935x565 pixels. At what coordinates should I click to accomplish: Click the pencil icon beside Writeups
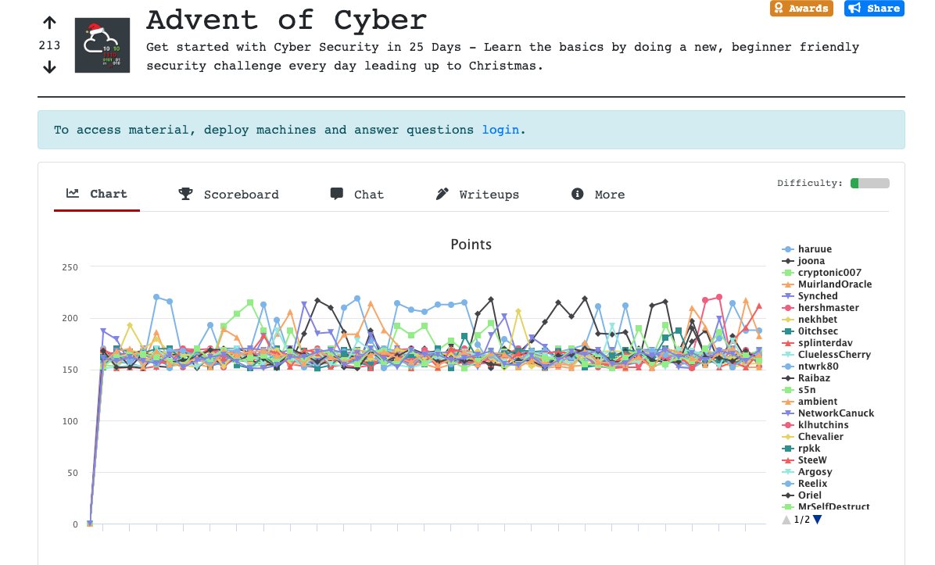pyautogui.click(x=442, y=194)
